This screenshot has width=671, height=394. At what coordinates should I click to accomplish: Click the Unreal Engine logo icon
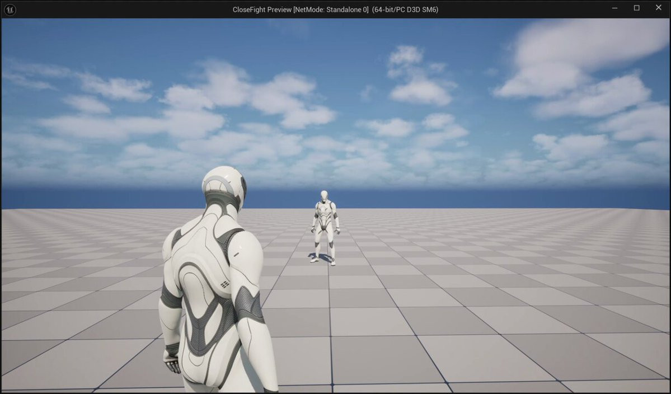pyautogui.click(x=10, y=9)
